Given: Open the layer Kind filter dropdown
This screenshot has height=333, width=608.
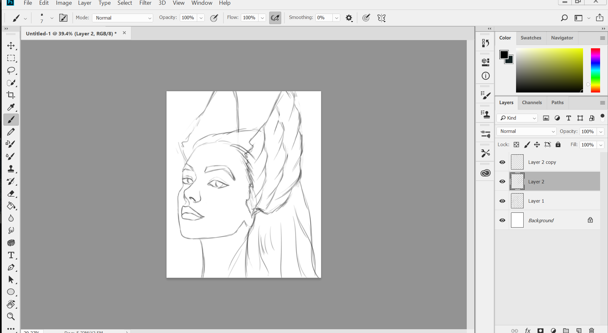Looking at the screenshot, I should coord(517,118).
